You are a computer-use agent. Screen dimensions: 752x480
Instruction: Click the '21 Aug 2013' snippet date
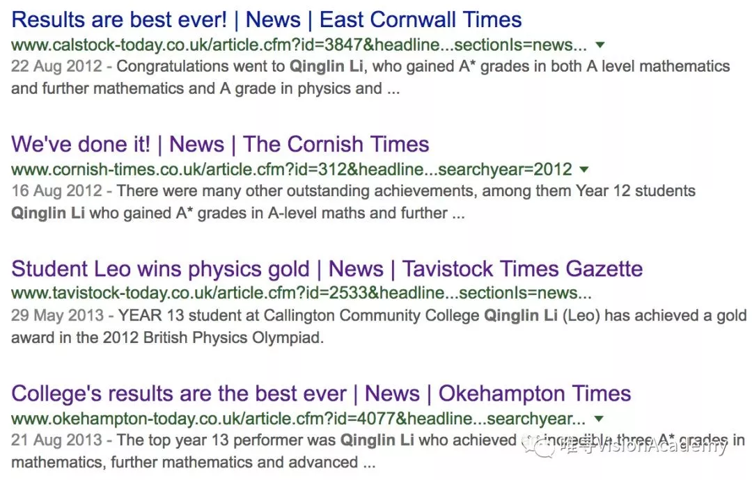(56, 440)
